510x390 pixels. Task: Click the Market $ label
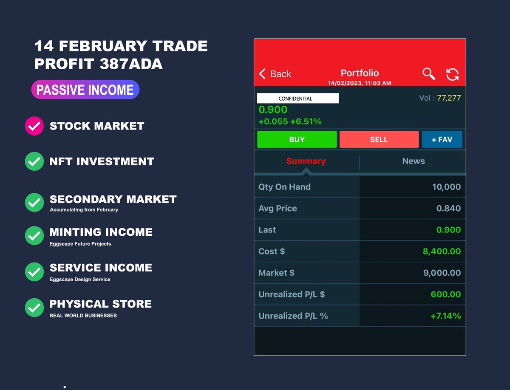pos(276,273)
